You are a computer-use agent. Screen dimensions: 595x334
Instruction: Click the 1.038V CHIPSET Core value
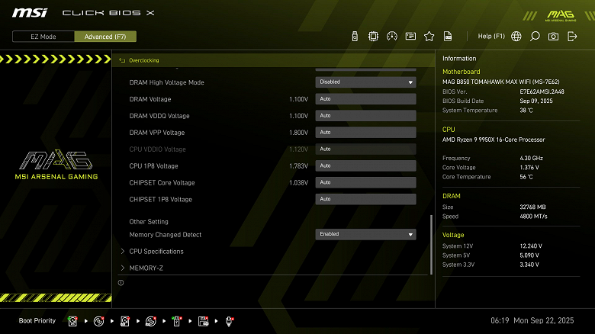[298, 182]
